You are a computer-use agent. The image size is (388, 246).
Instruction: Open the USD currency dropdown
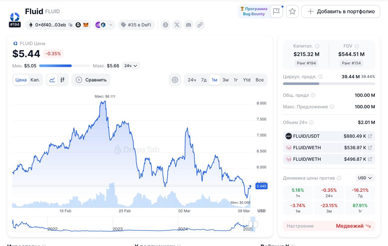[x=365, y=178]
